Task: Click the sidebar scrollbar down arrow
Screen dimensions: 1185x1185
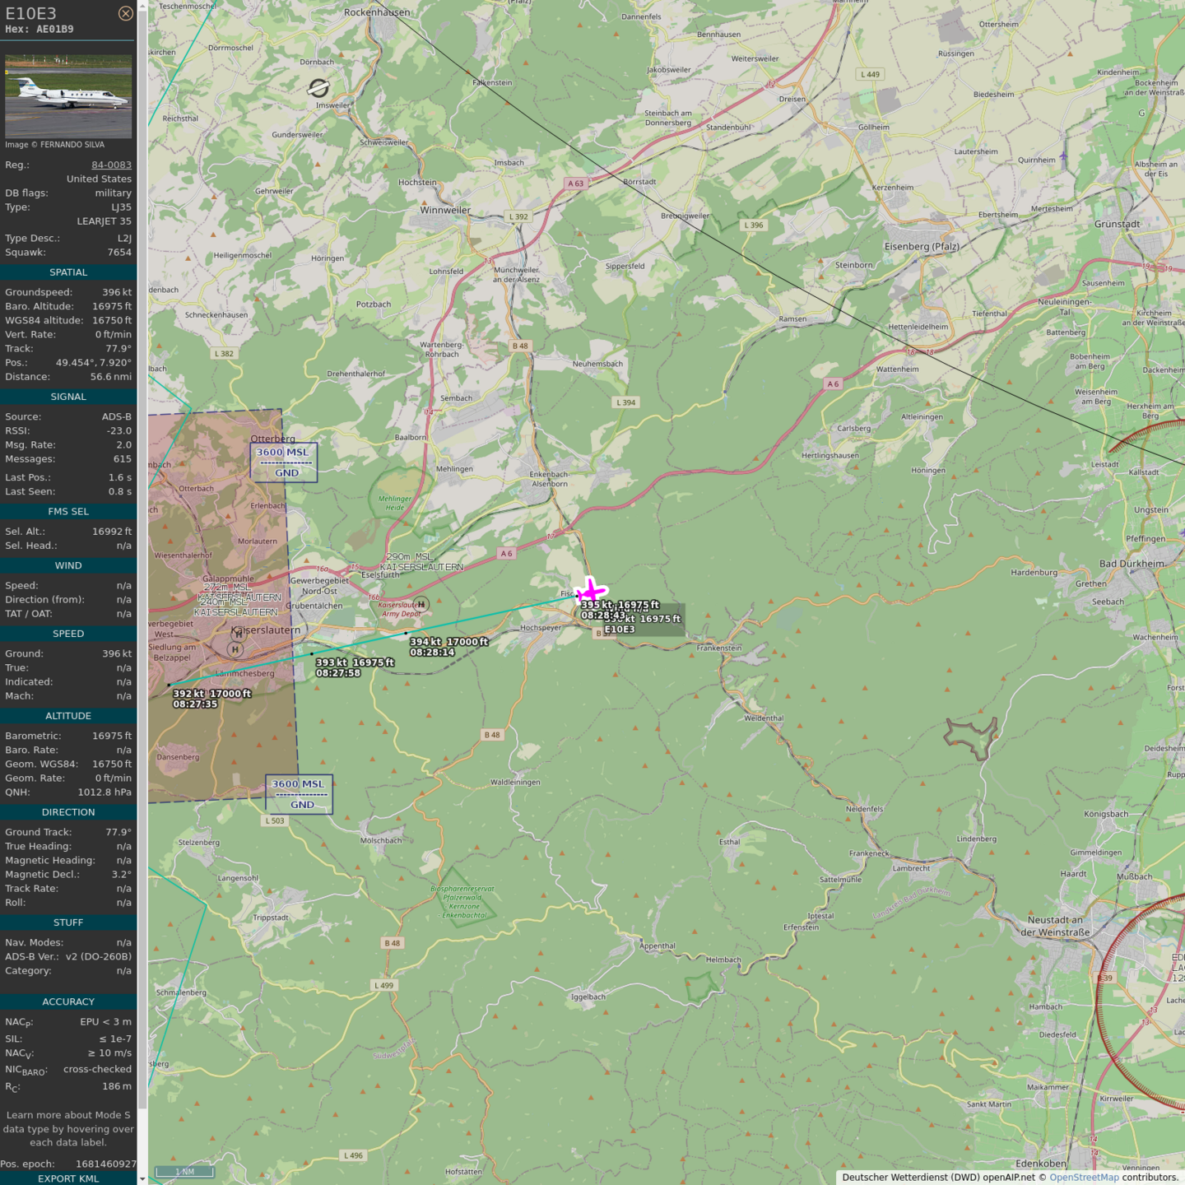Action: [142, 1178]
